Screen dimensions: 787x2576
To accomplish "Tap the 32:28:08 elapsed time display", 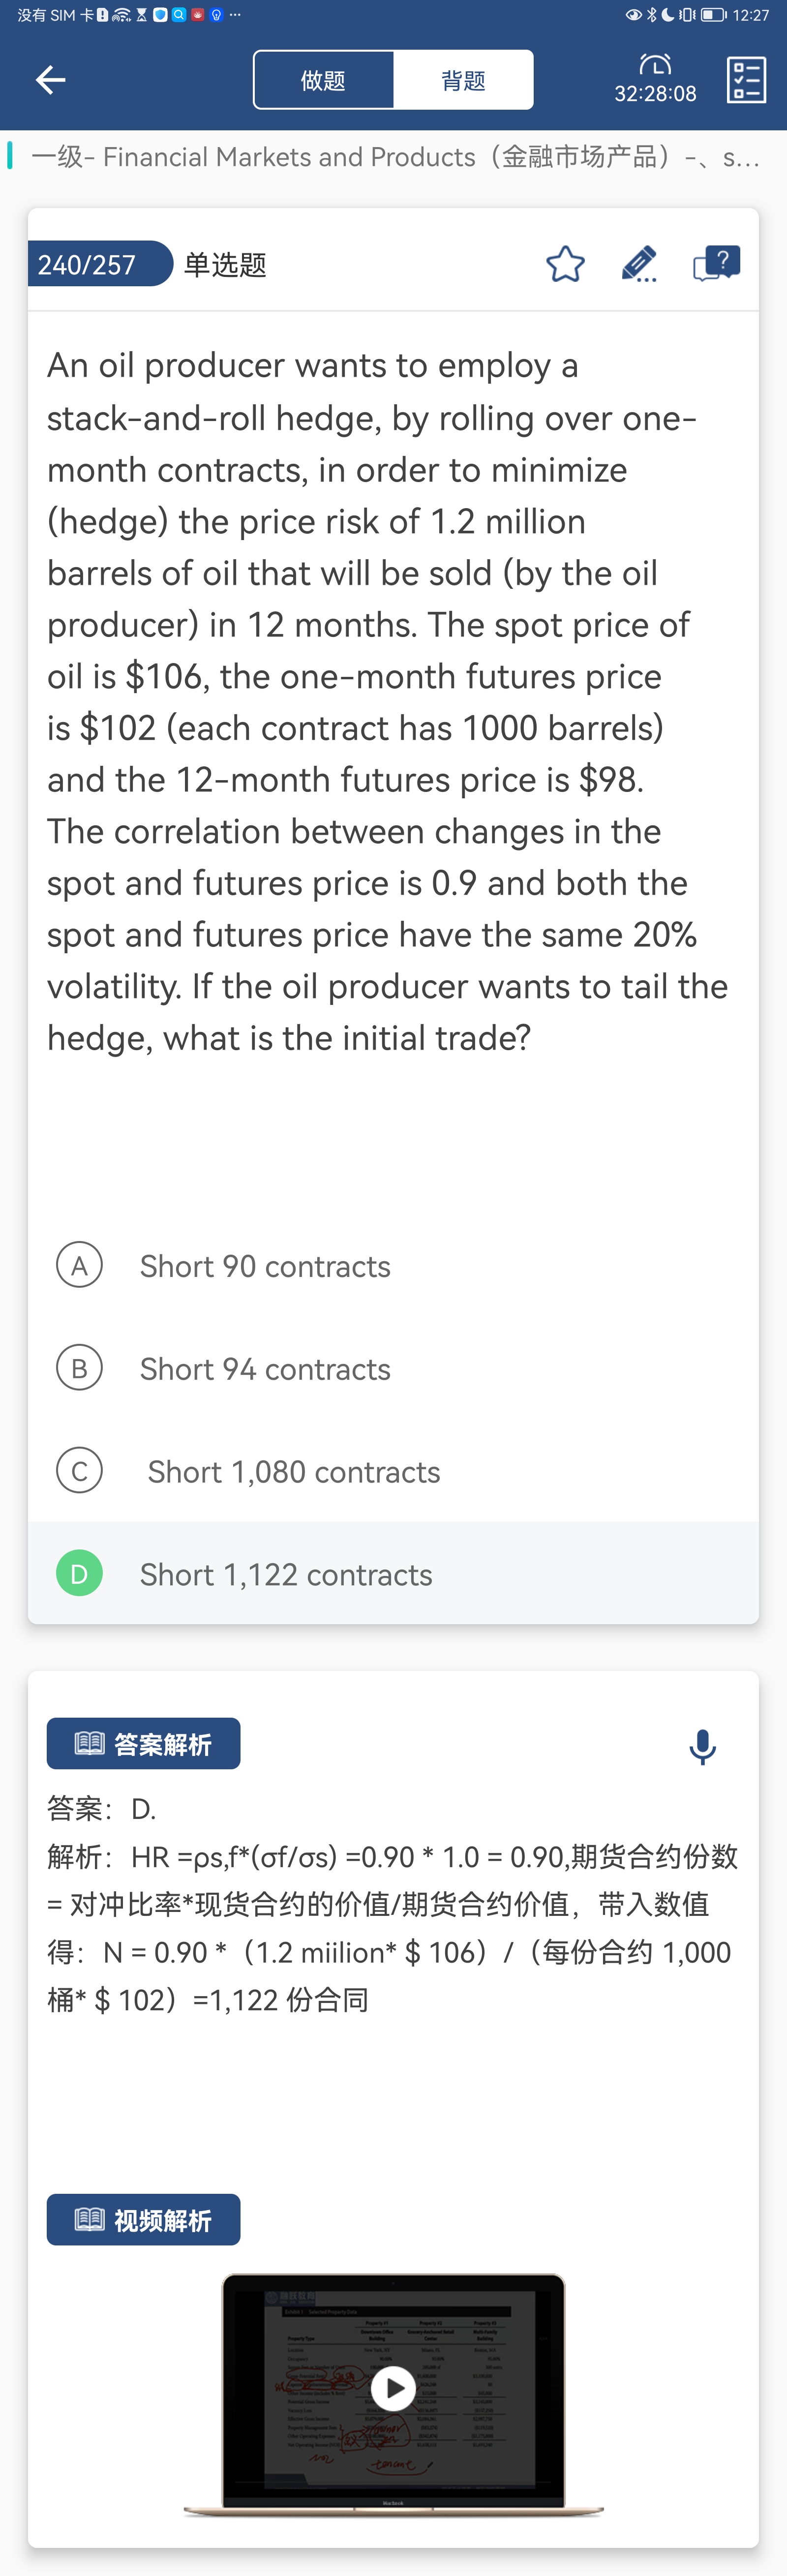I will pos(655,94).
